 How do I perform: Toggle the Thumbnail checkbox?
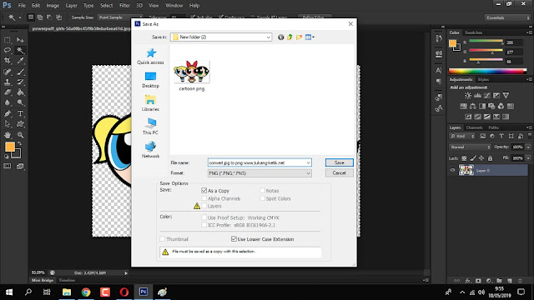pyautogui.click(x=163, y=239)
